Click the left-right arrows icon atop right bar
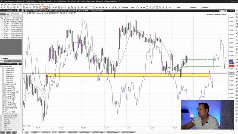 click(237, 11)
